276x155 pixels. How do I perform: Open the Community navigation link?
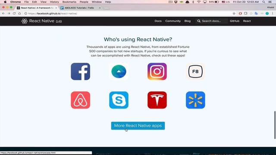tap(173, 21)
